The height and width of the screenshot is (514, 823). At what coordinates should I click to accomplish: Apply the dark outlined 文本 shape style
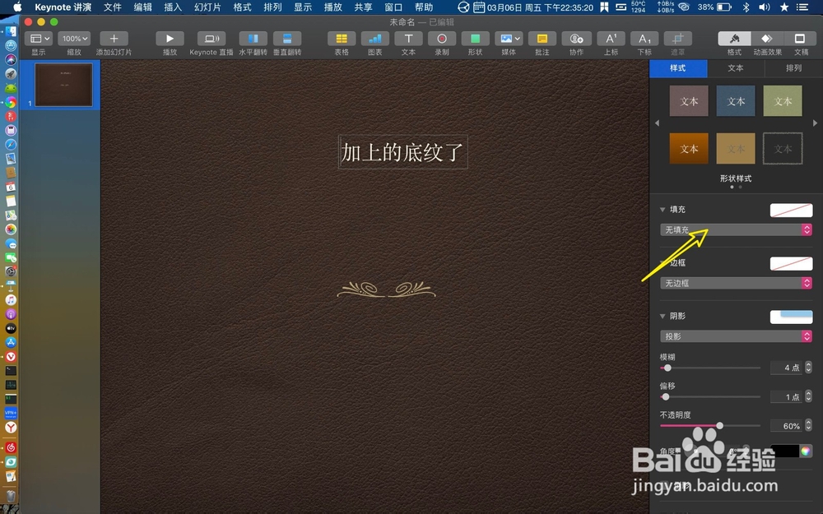pos(783,148)
